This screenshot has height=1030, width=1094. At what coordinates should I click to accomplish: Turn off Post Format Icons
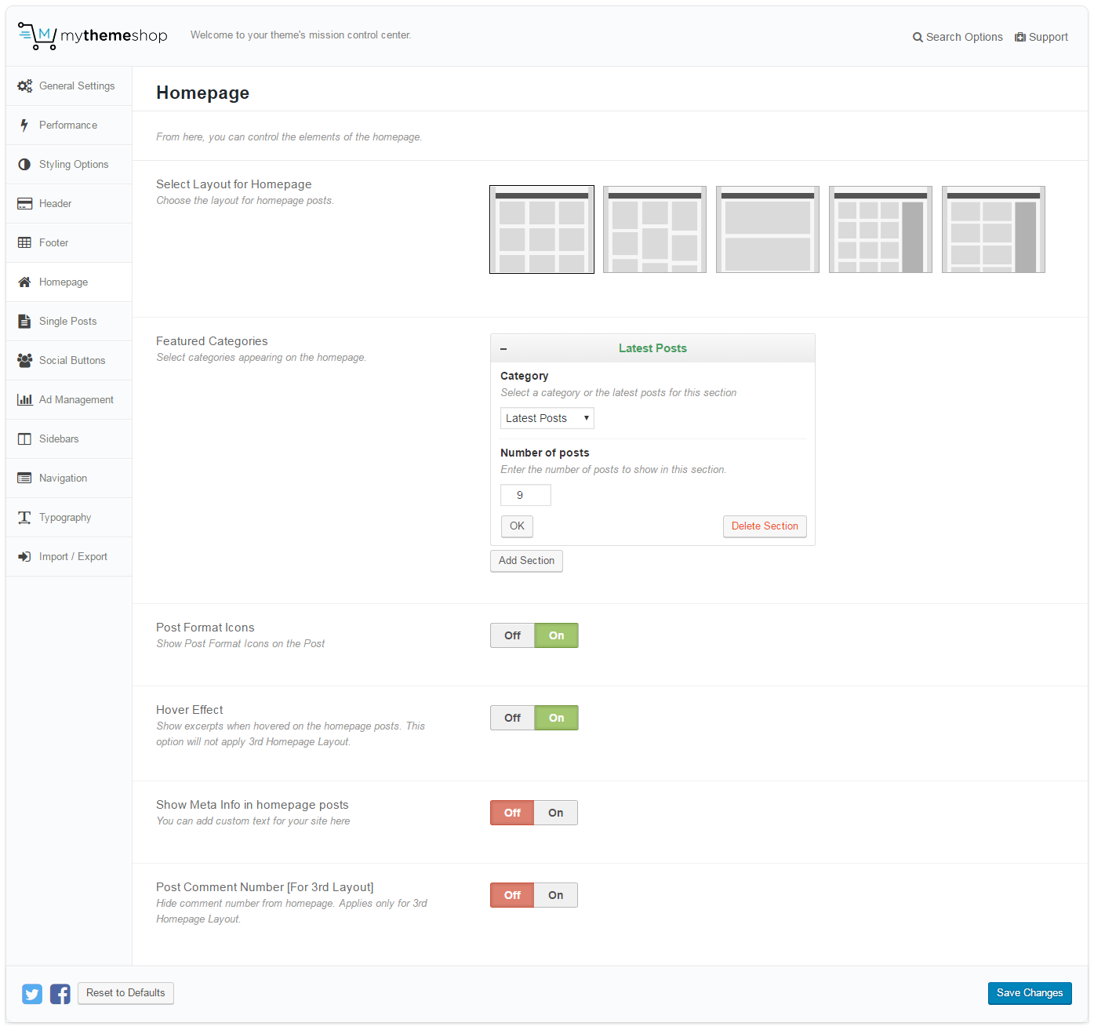(512, 635)
